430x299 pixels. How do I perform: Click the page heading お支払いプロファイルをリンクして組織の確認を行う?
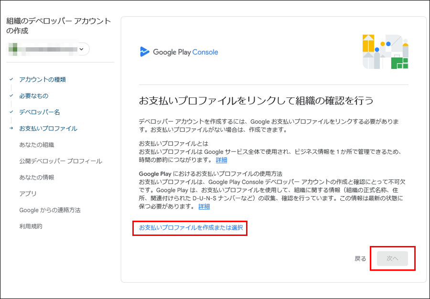click(256, 101)
